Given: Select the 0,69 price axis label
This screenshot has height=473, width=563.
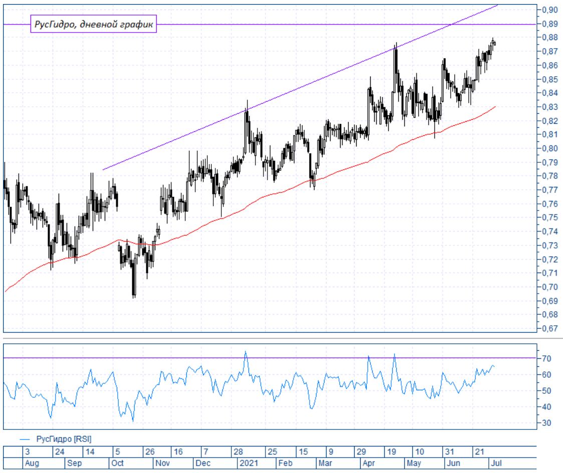Looking at the screenshot, I should [x=549, y=301].
